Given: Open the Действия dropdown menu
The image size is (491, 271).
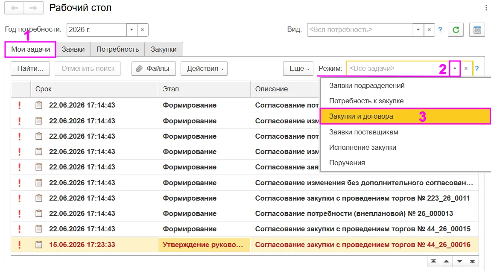Looking at the screenshot, I should coord(204,69).
